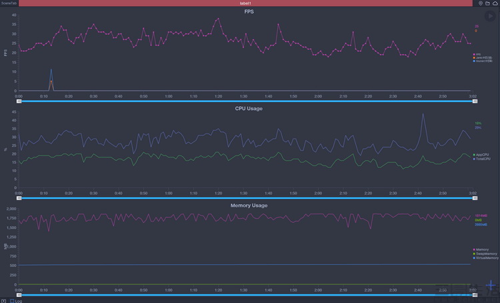Tick the Log checkbox
Viewport: 500px width, 303px height.
(x=12, y=301)
